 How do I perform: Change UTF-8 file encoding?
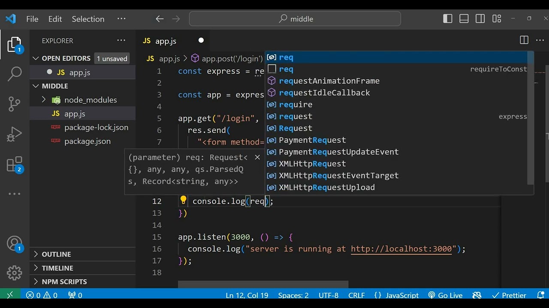329,295
